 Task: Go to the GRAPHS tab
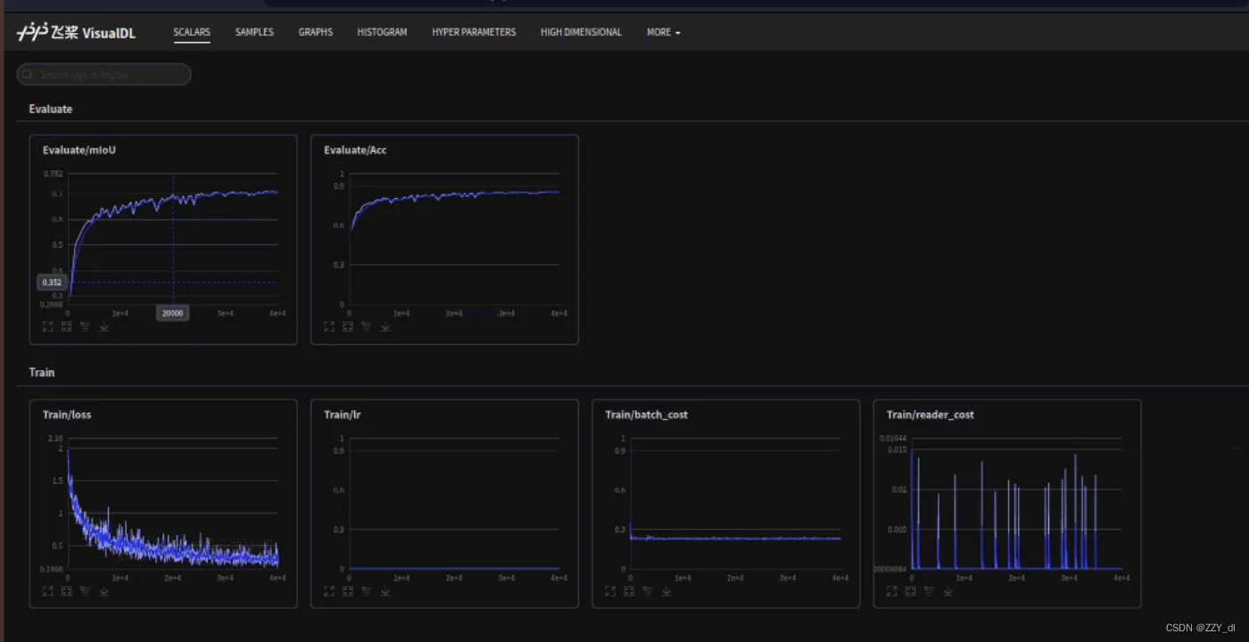pos(316,32)
